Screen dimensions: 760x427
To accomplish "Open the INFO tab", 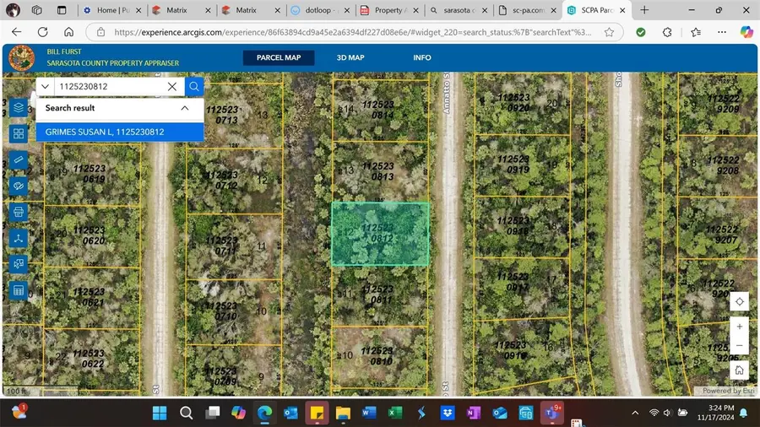I will (x=422, y=57).
